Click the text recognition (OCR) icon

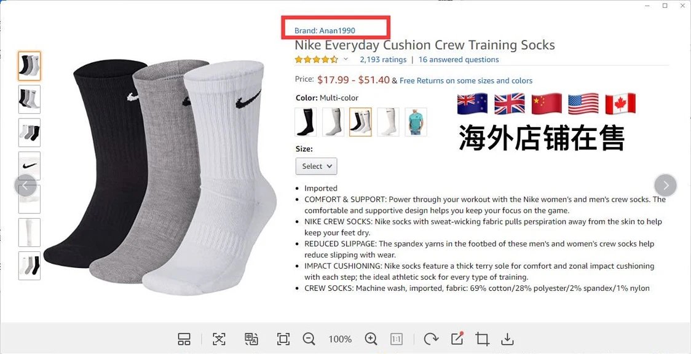(x=219, y=339)
